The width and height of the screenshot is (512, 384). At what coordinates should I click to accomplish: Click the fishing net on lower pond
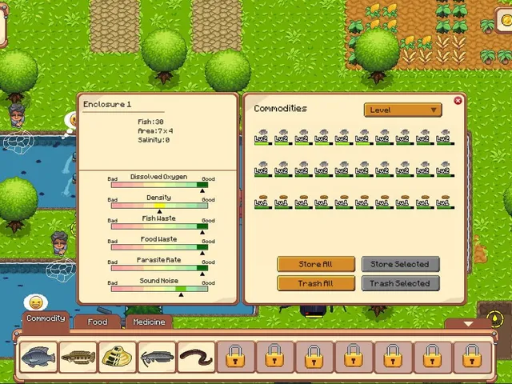click(x=61, y=270)
